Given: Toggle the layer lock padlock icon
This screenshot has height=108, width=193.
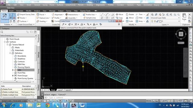Looking at the screenshot, I should click(157, 21).
